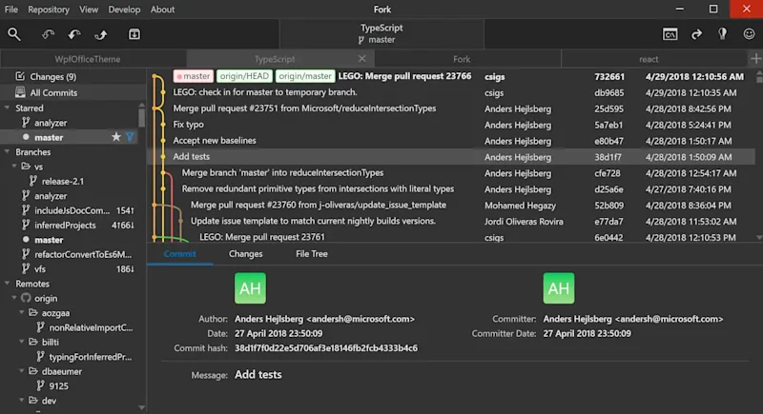This screenshot has width=763, height=414.
Task: Select the nonRelativeImportC remote branch
Action: (x=91, y=327)
